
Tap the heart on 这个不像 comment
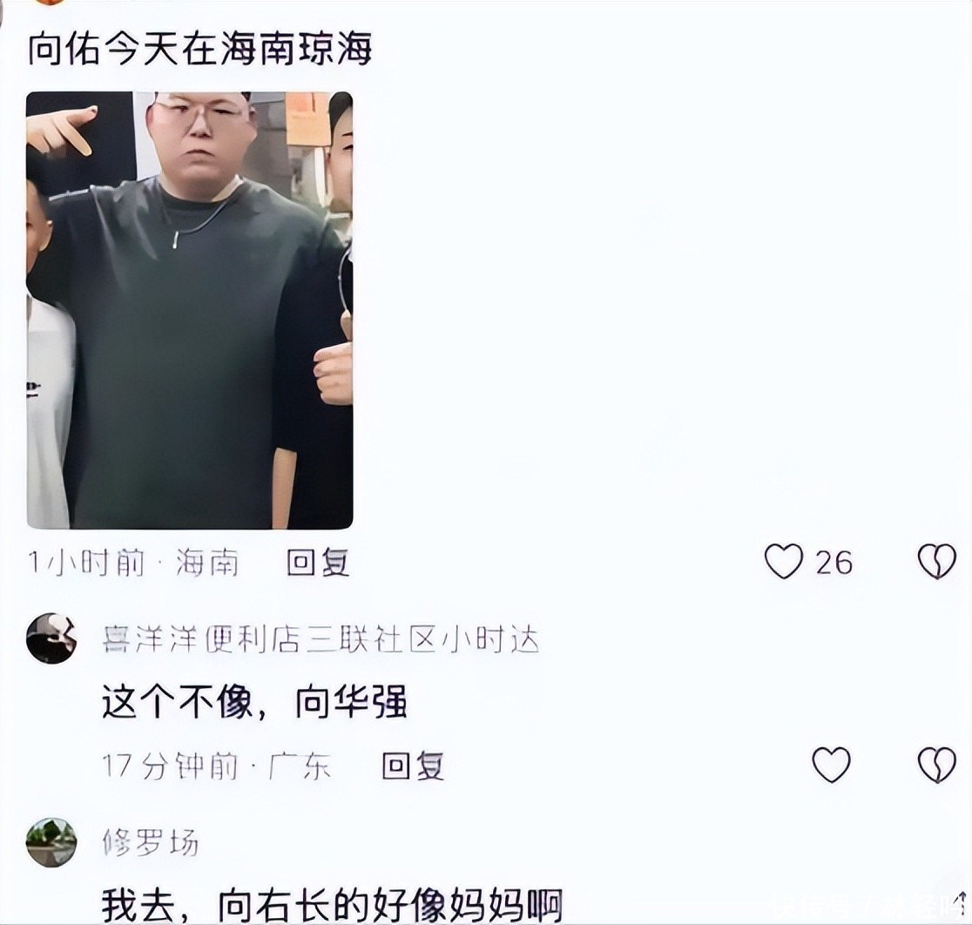(x=831, y=765)
